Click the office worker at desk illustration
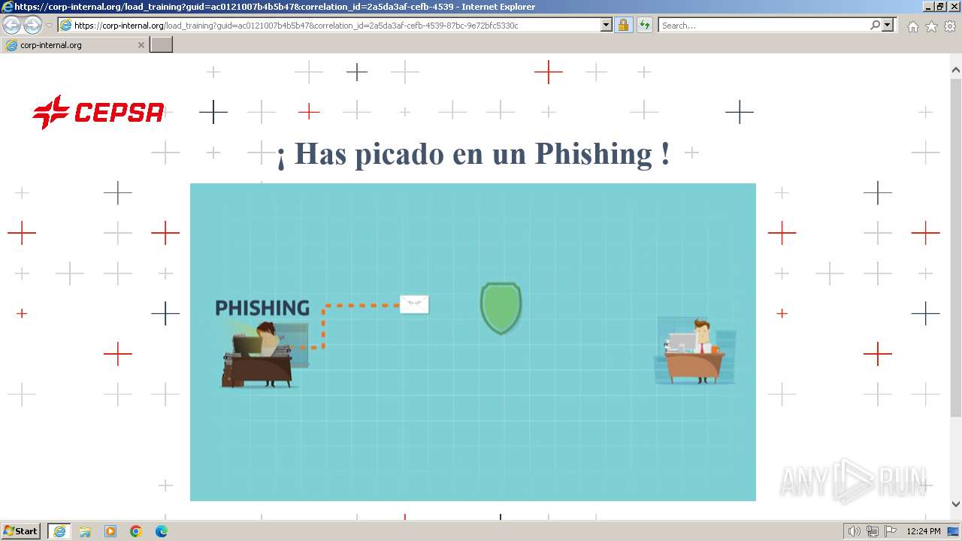Image resolution: width=962 pixels, height=541 pixels. [x=696, y=351]
